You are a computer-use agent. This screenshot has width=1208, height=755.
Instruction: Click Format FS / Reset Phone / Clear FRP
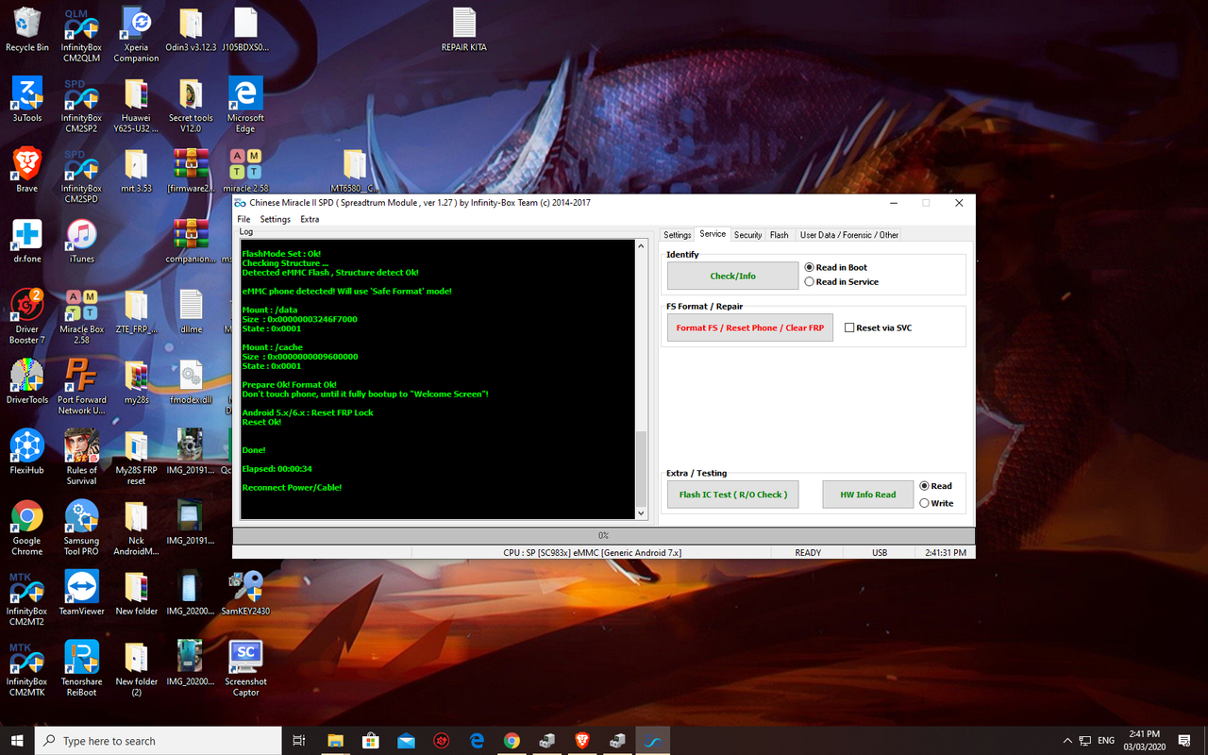[750, 327]
